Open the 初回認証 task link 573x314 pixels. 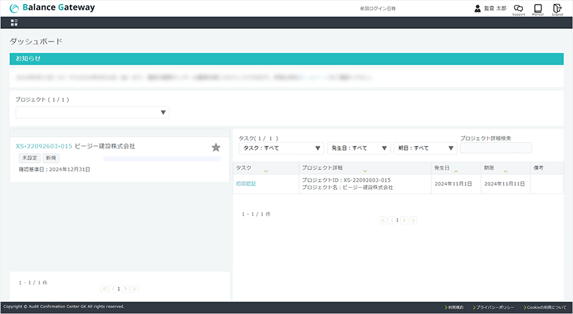coord(246,184)
